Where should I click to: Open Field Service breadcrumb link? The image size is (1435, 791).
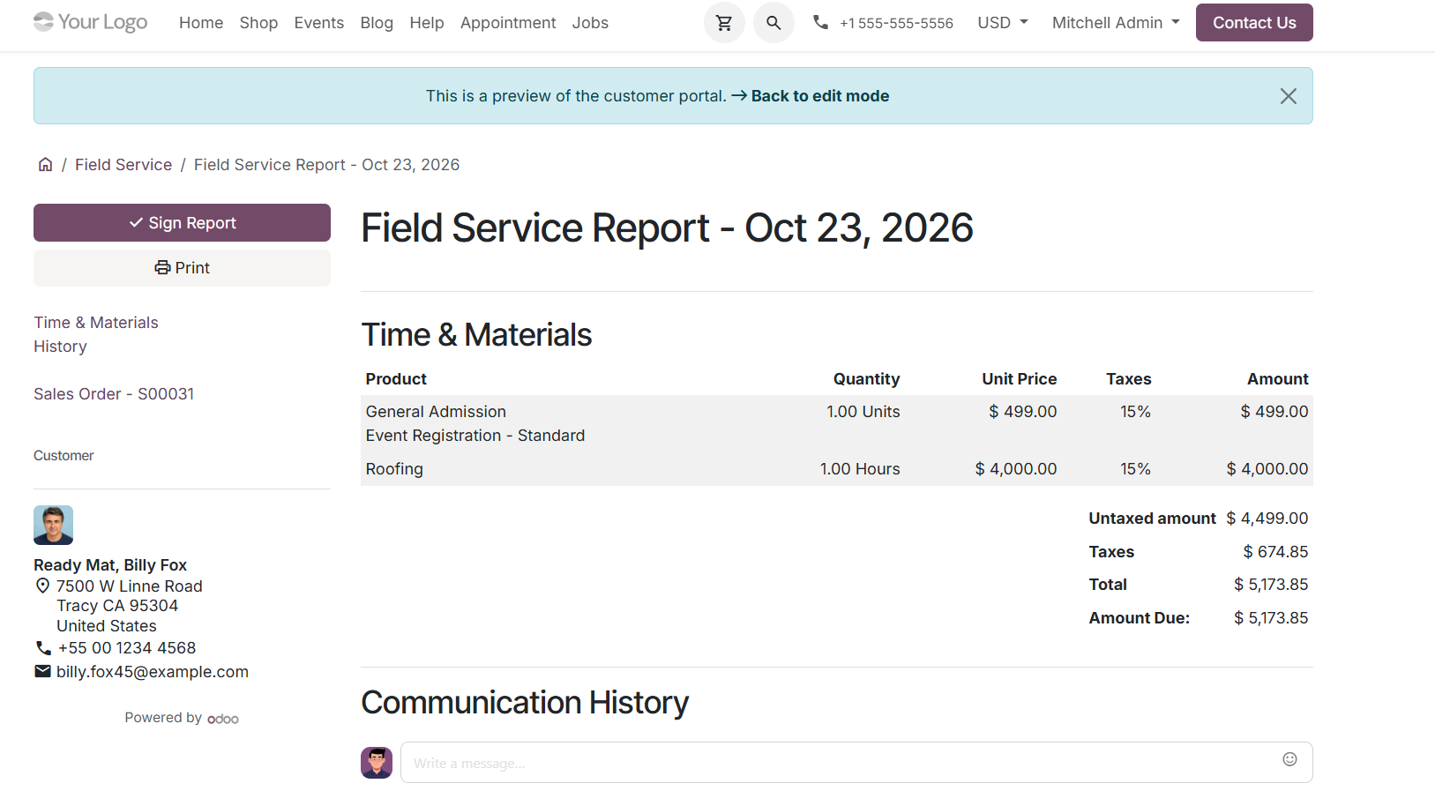(x=123, y=165)
